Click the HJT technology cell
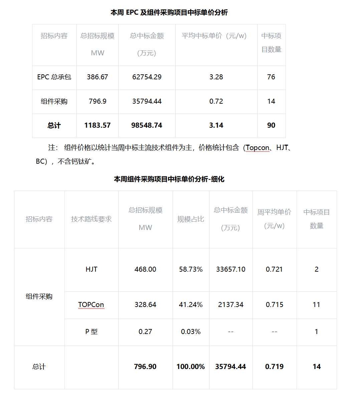The image size is (343, 400). click(x=91, y=269)
